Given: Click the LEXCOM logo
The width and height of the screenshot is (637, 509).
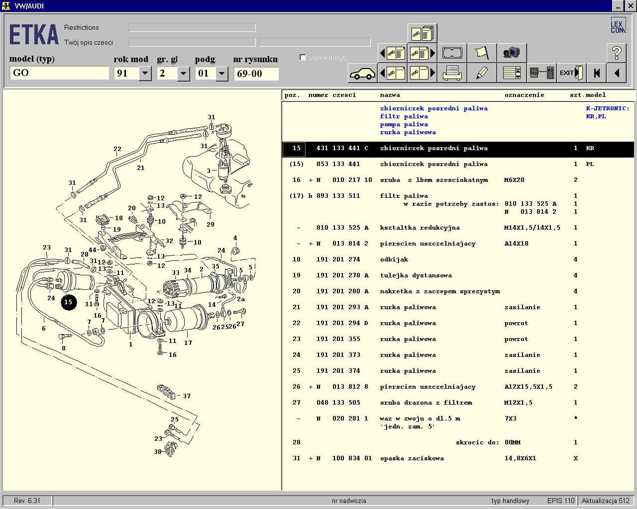Looking at the screenshot, I should 618,26.
